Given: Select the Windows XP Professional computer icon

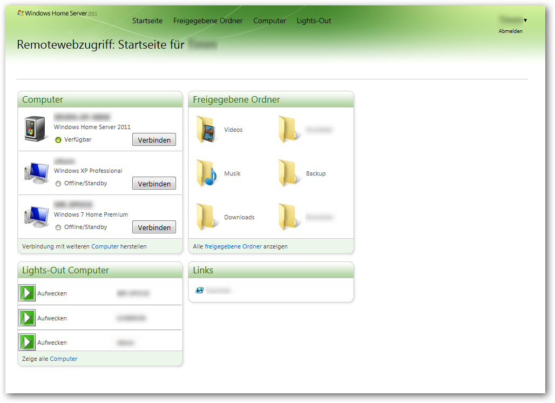Looking at the screenshot, I should click(x=37, y=173).
